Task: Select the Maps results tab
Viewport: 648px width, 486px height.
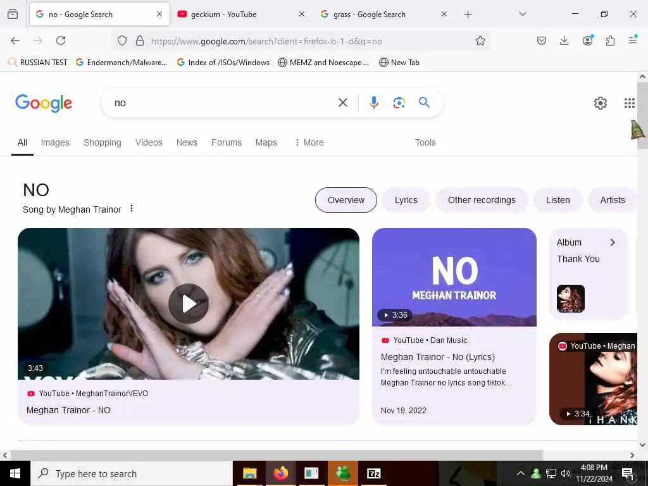Action: [x=266, y=142]
